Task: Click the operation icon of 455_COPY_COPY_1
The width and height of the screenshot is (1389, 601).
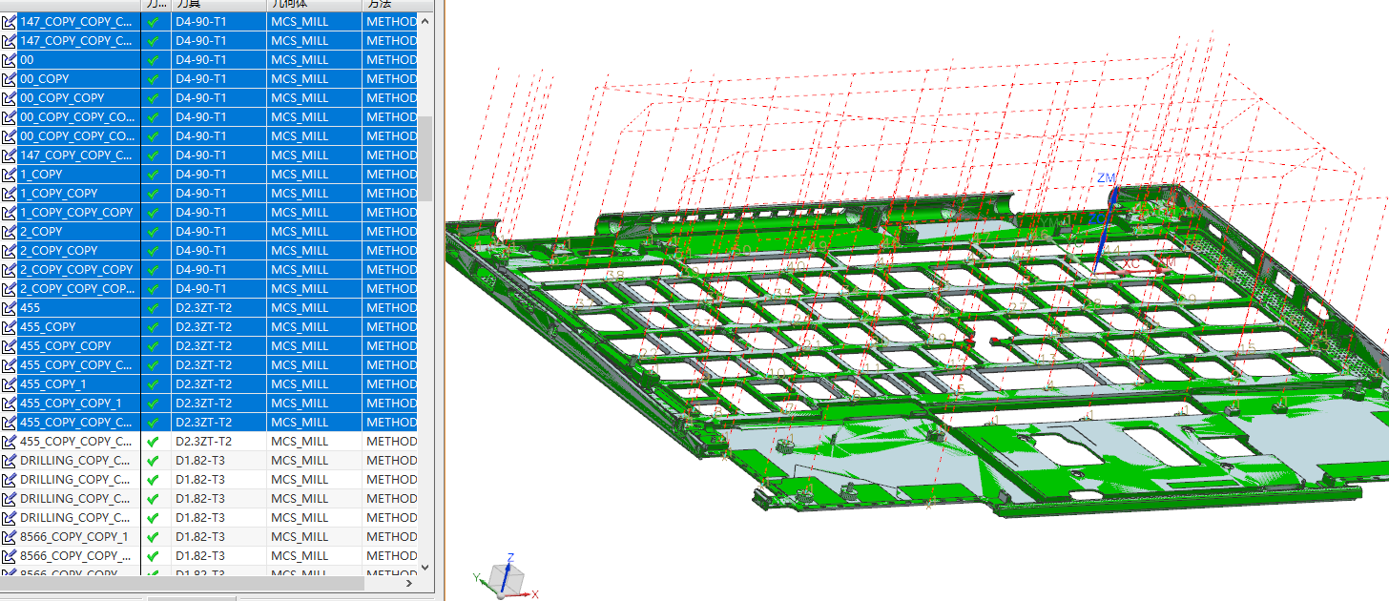Action: [9, 404]
